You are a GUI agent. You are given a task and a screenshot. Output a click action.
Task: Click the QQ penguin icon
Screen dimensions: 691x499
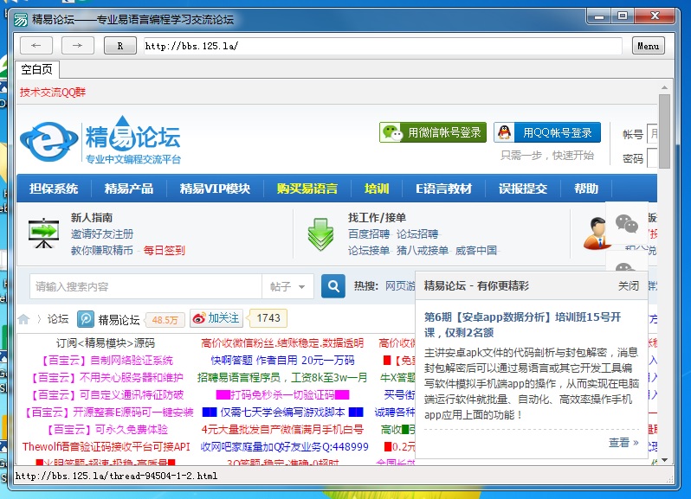tap(504, 132)
